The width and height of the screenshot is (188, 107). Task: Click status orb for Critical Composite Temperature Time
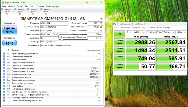[x=4, y=101]
